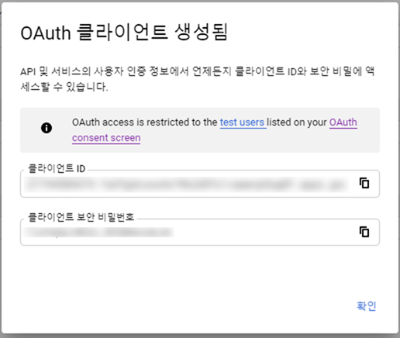The image size is (400, 338).
Task: Copy the 클라이언트 보안 비밀번호 value
Action: [364, 232]
